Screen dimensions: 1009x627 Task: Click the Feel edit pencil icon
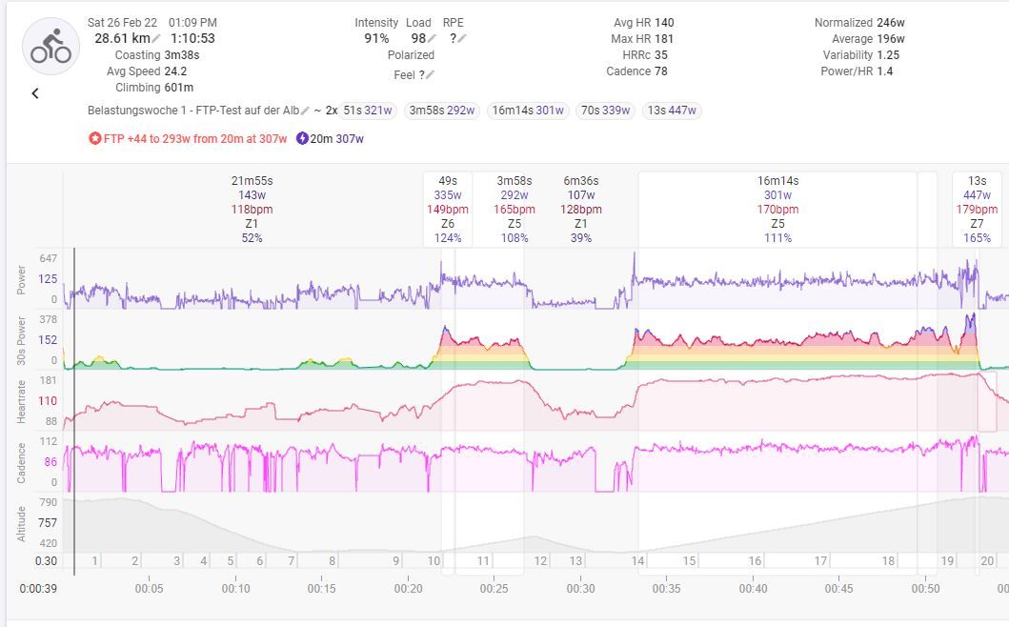point(430,75)
